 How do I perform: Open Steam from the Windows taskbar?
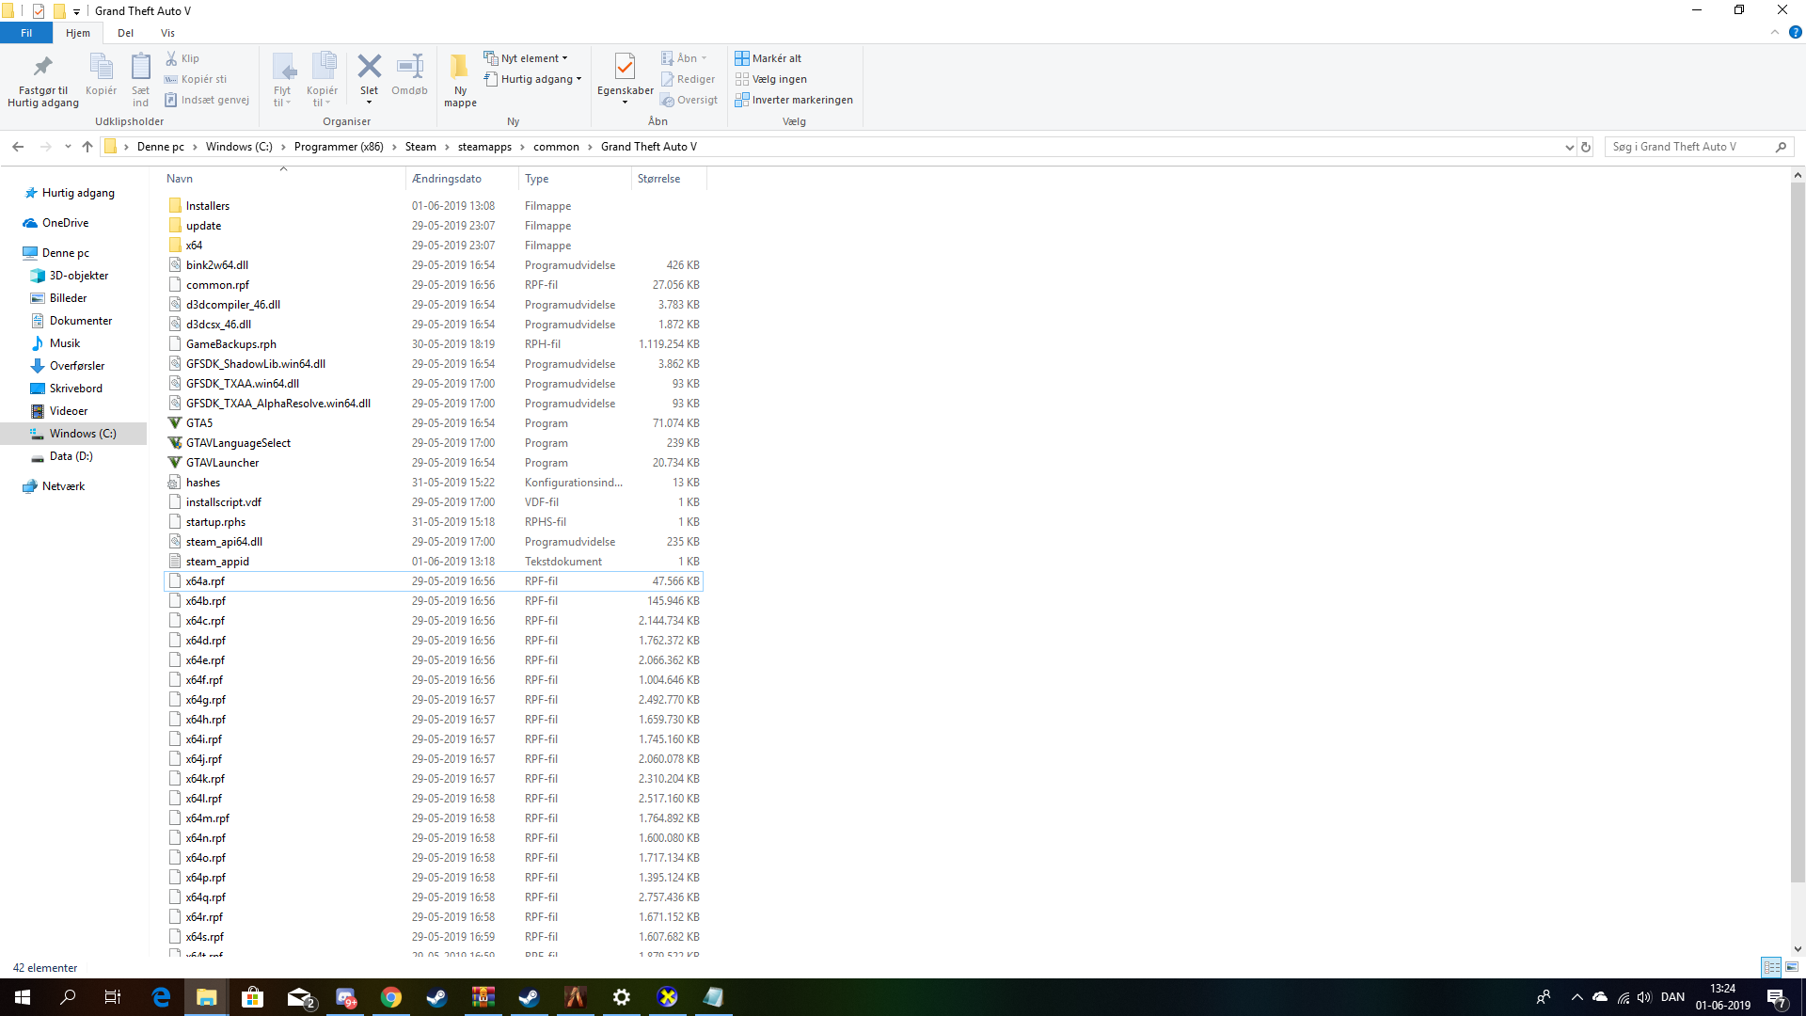pyautogui.click(x=437, y=997)
